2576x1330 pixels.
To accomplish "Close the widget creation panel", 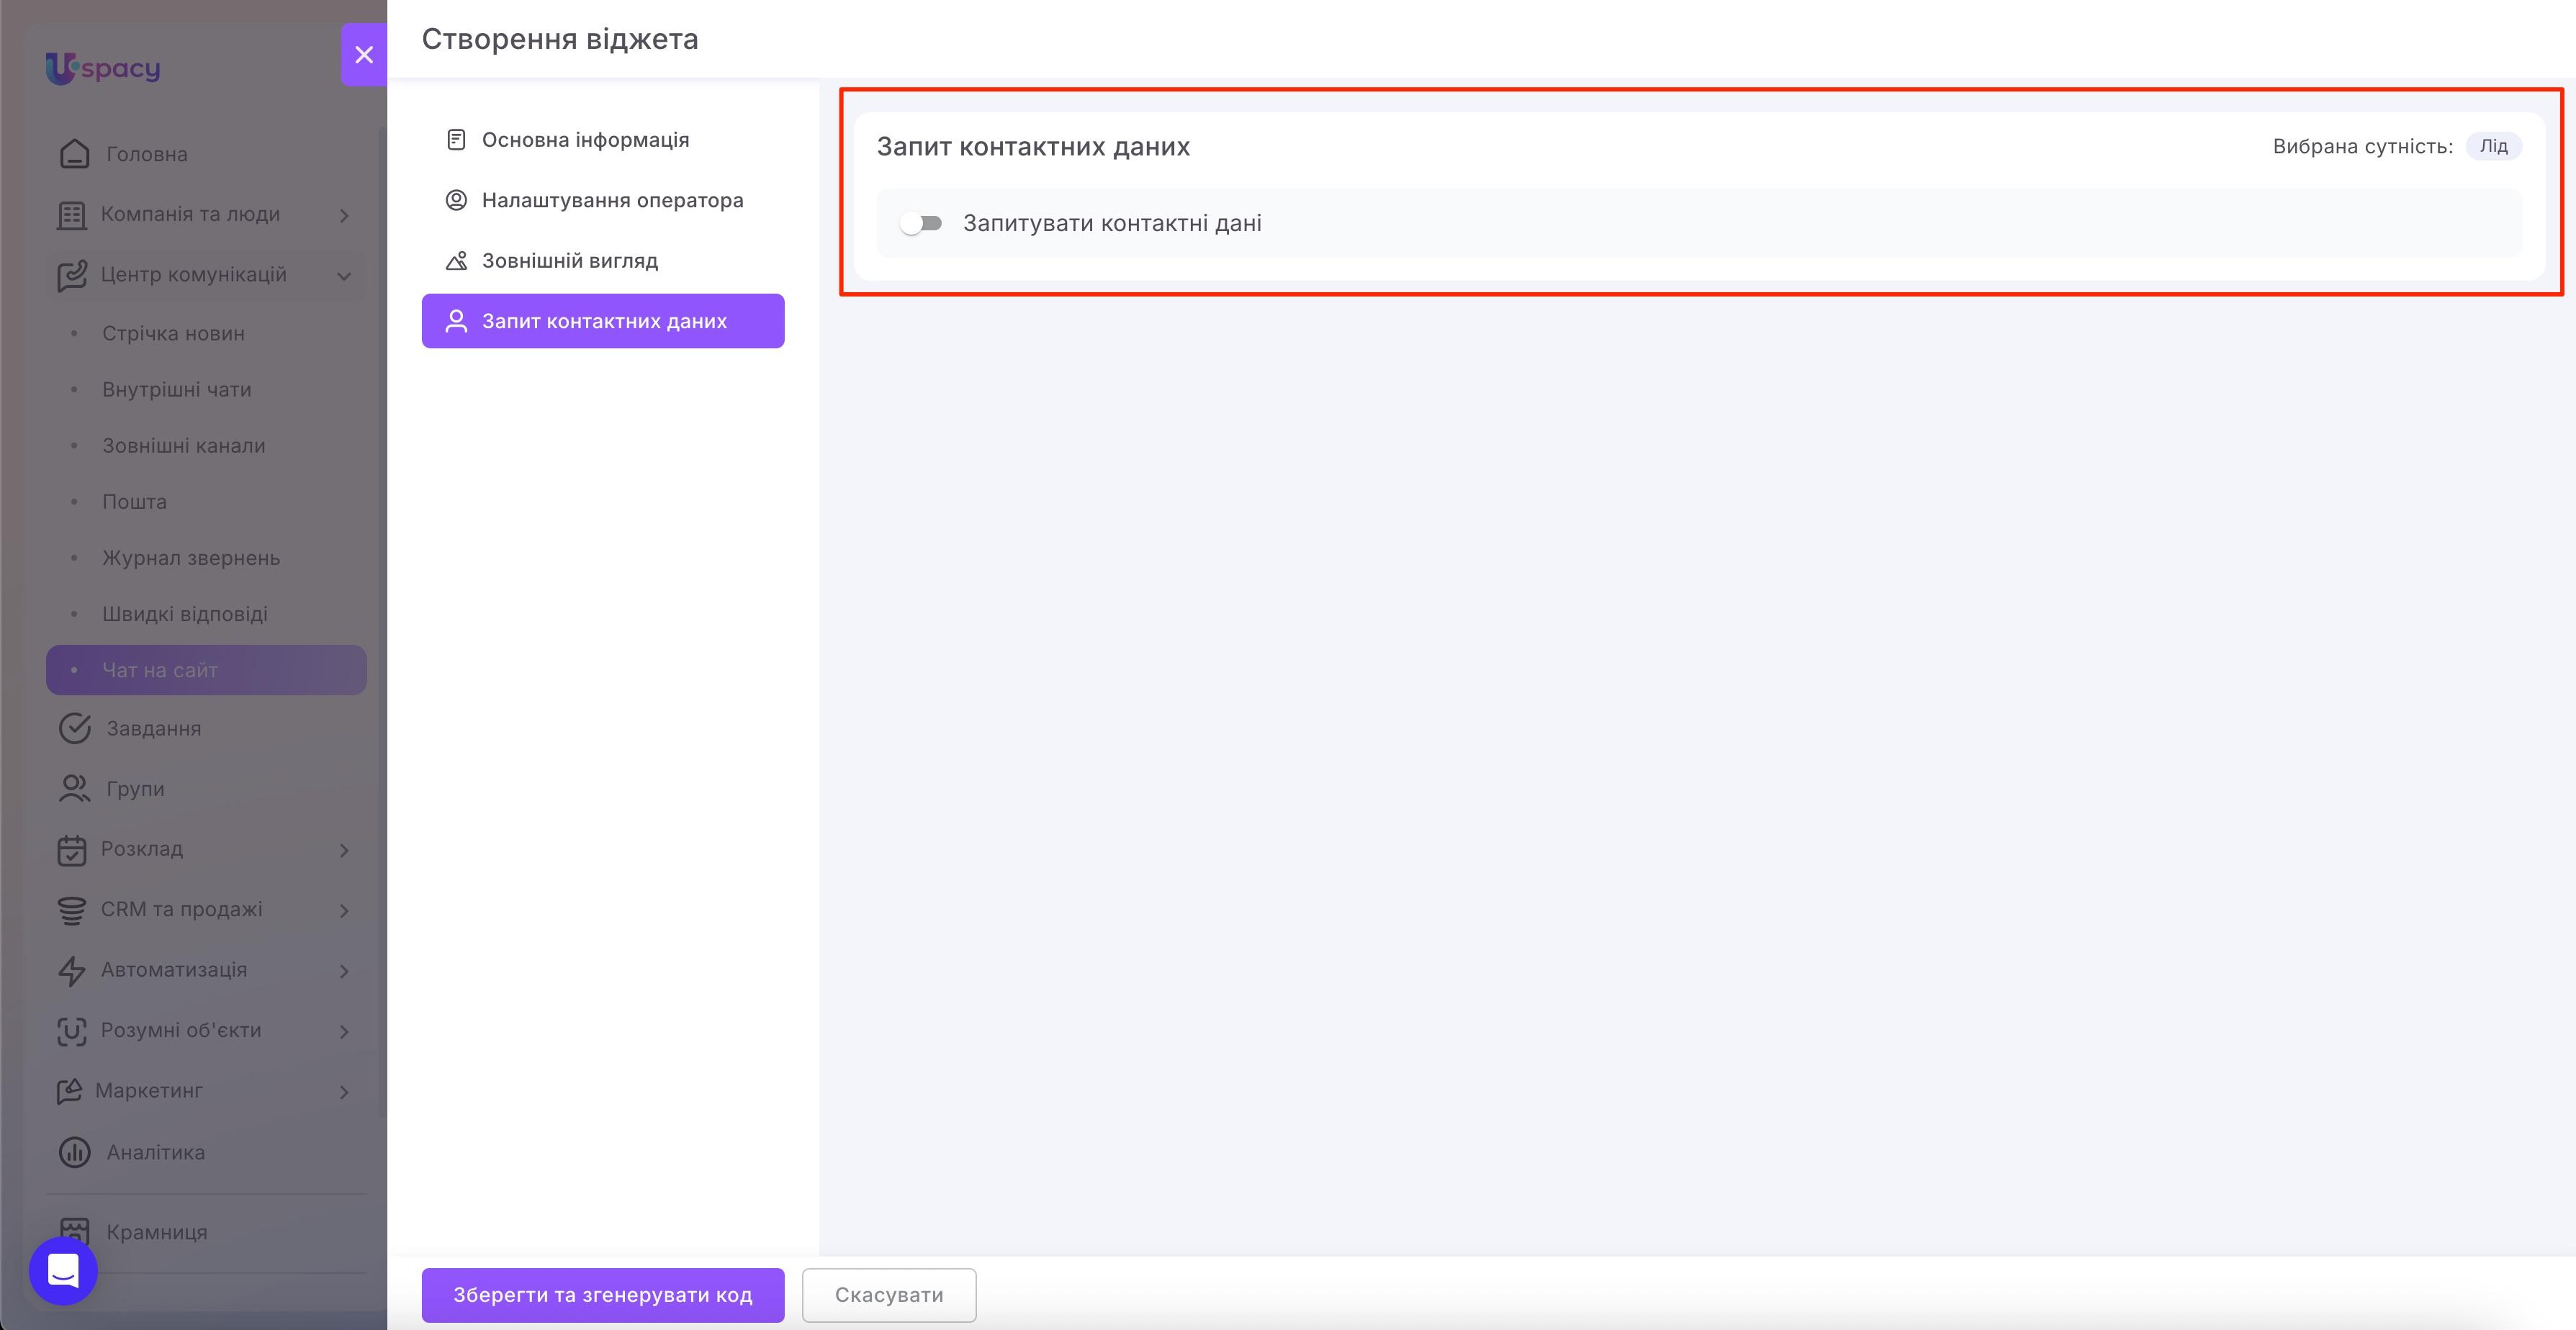I will point(364,55).
